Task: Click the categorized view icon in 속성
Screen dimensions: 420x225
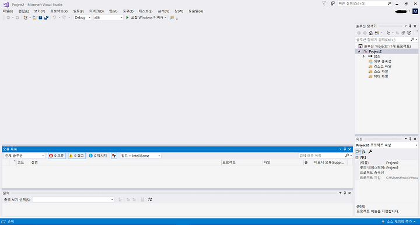Action: [x=358, y=152]
